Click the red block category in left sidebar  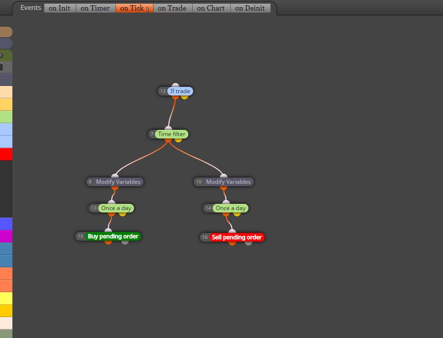[6, 154]
